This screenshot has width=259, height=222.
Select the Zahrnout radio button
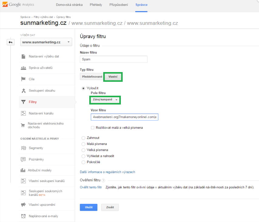[83, 138]
